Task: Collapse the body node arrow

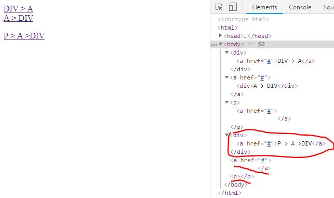Action: pyautogui.click(x=220, y=44)
